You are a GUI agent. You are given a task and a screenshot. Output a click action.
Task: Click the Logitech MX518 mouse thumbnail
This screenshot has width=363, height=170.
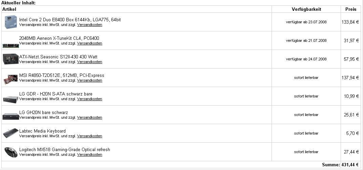pos(11,152)
